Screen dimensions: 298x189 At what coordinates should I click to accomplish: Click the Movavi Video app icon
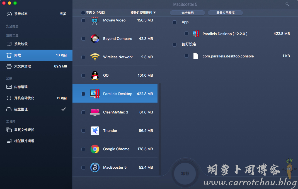(x=95, y=20)
